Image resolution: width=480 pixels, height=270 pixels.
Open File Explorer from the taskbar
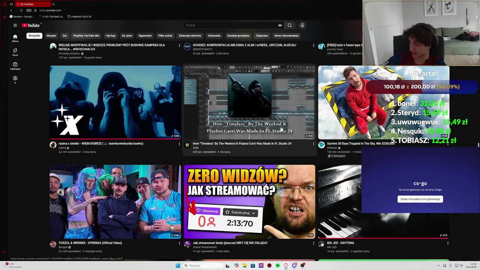[x=244, y=265]
